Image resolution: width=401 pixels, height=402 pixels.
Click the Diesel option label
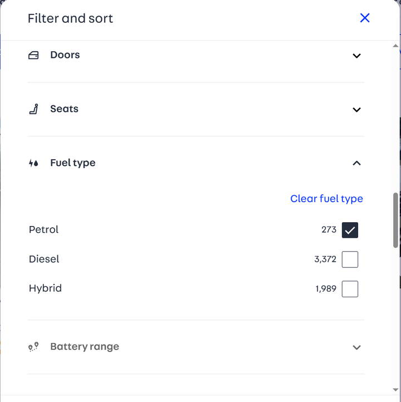(44, 259)
